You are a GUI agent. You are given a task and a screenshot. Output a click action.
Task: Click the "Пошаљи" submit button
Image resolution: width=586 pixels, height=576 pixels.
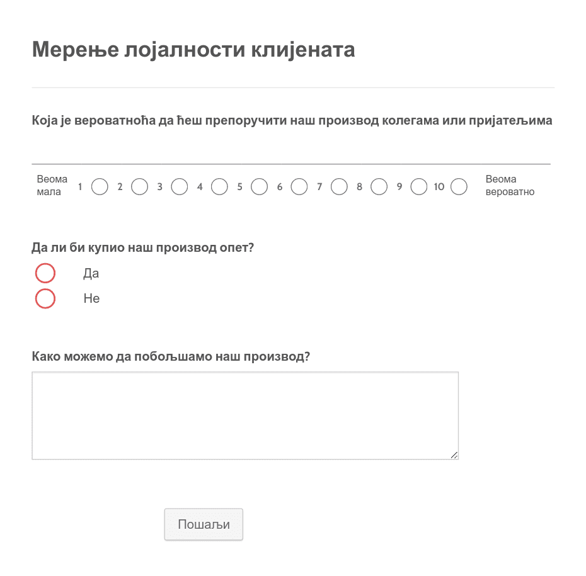(204, 524)
